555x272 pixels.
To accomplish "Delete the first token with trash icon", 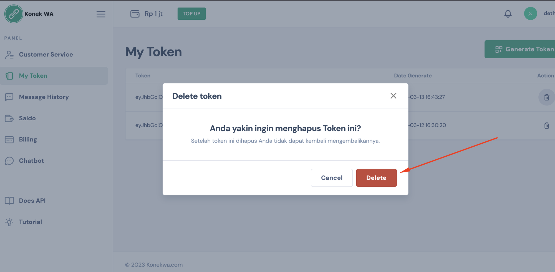I will point(546,97).
